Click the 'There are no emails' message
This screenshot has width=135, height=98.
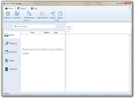43,51
